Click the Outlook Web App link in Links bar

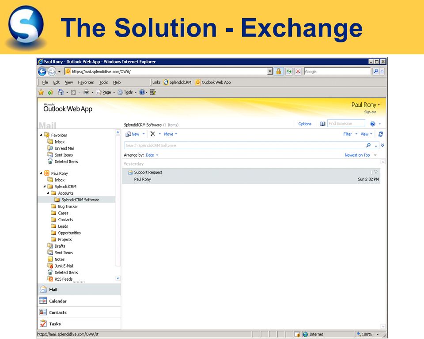point(213,82)
